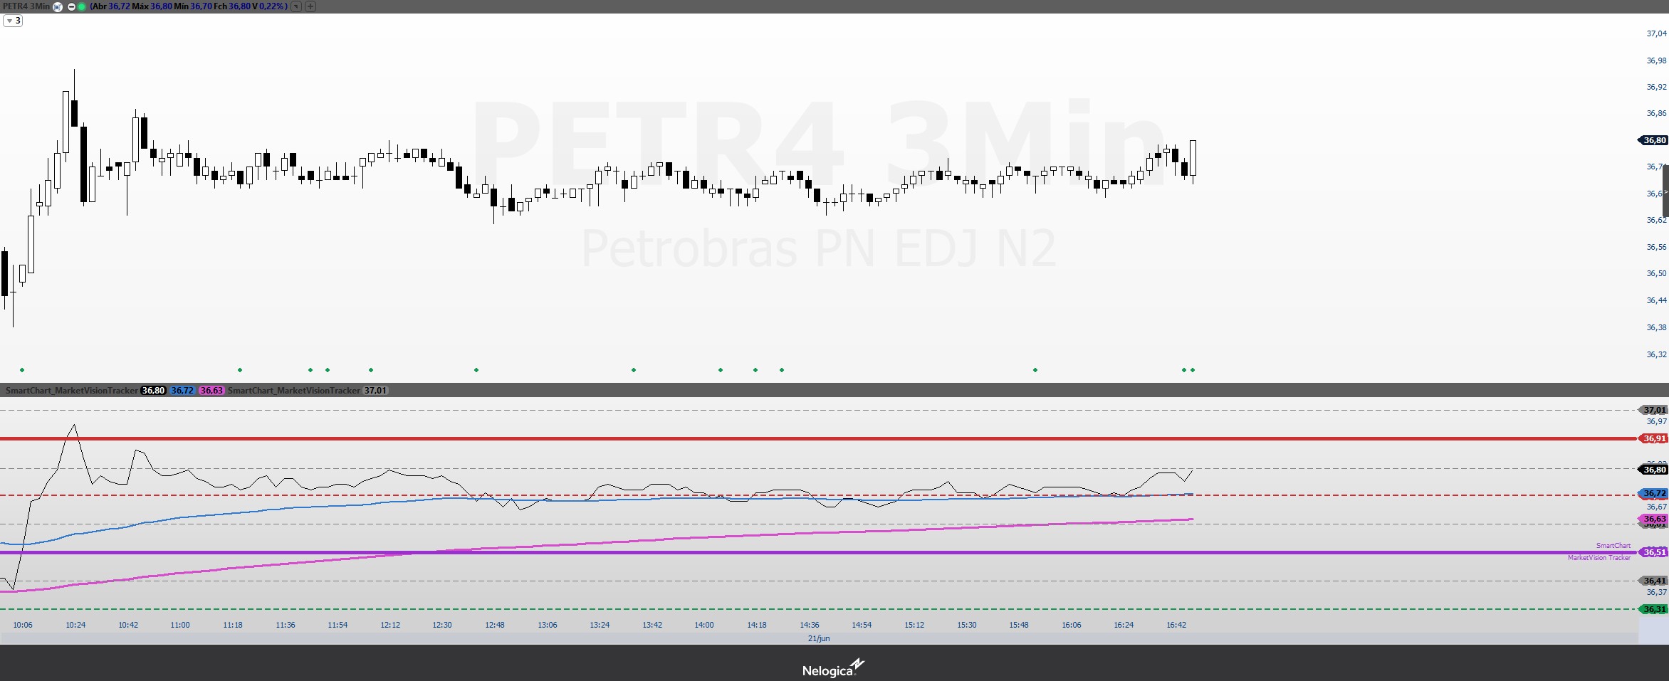The height and width of the screenshot is (681, 1669).
Task: Click the green status circle icon
Action: [x=81, y=6]
